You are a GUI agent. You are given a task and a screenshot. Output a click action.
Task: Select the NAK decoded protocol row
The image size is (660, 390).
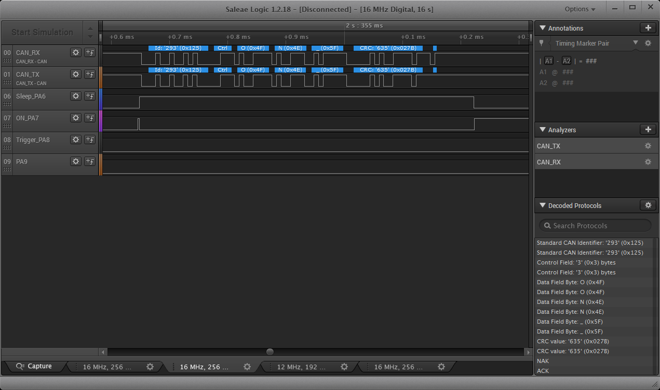coord(593,361)
